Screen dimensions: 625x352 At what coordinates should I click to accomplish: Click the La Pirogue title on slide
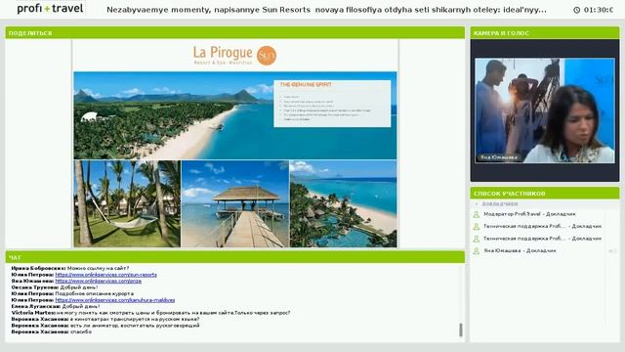click(x=223, y=53)
